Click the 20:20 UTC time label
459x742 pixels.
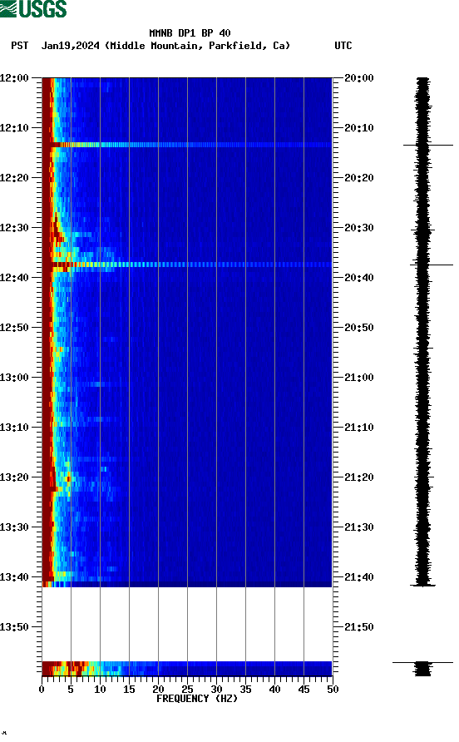[359, 178]
